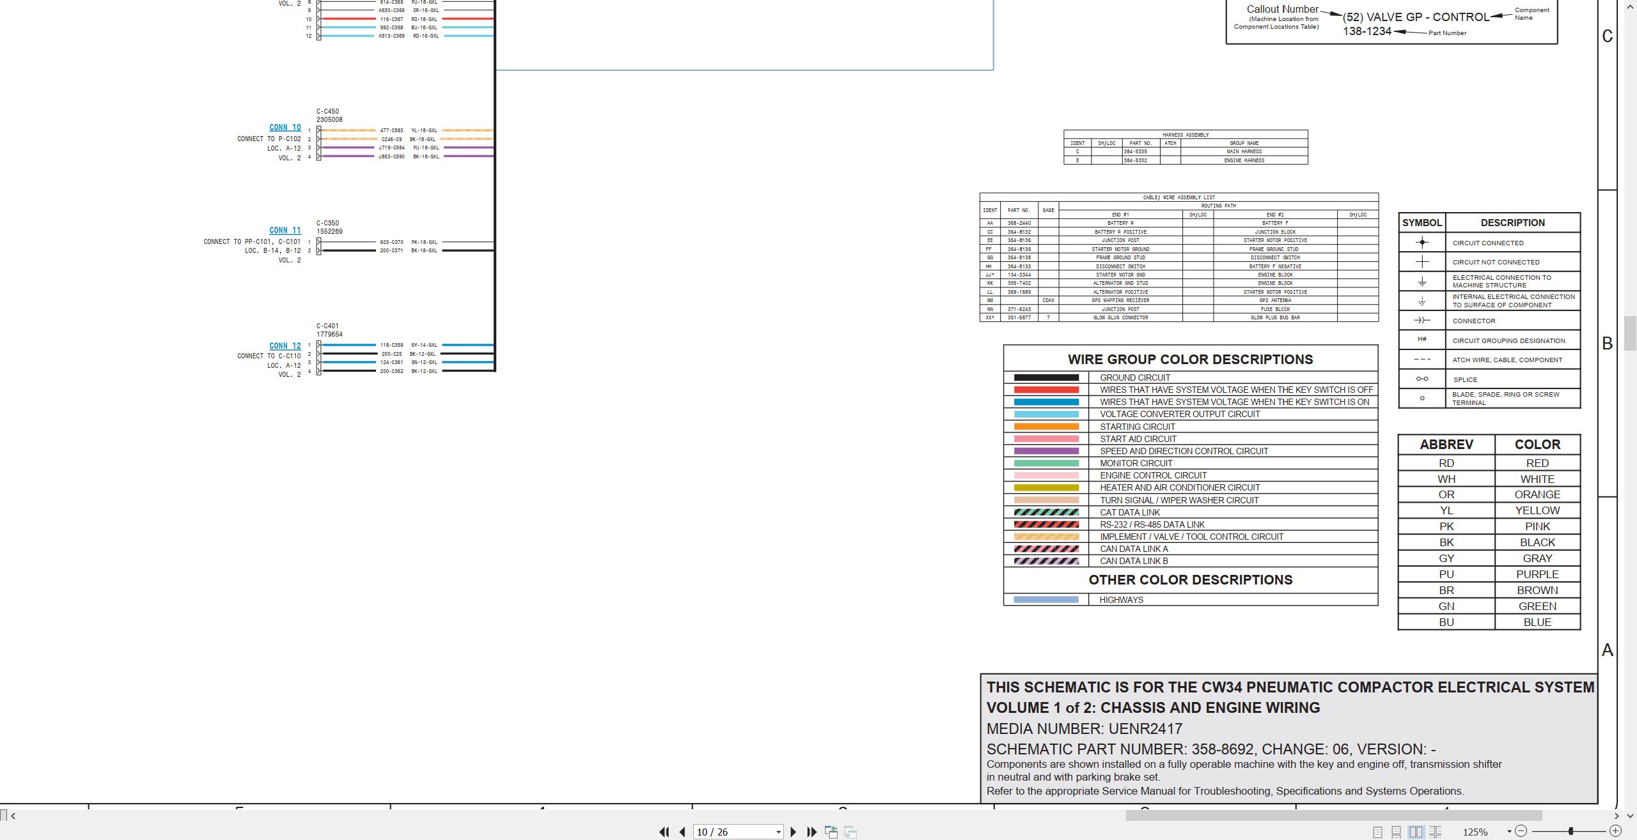Switch to single page layout

[x=1377, y=832]
